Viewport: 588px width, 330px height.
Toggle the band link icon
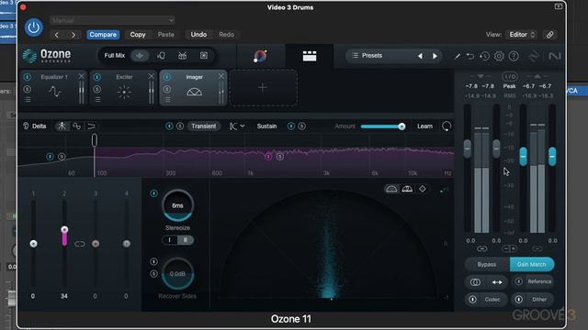(80, 244)
